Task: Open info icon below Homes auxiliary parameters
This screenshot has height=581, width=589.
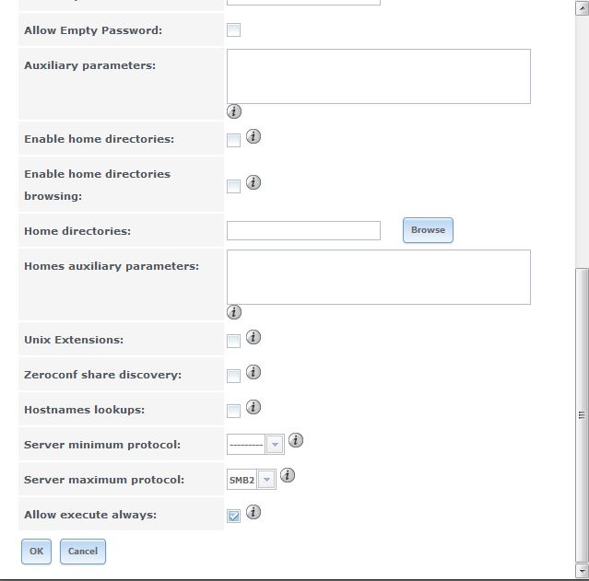Action: click(x=234, y=312)
